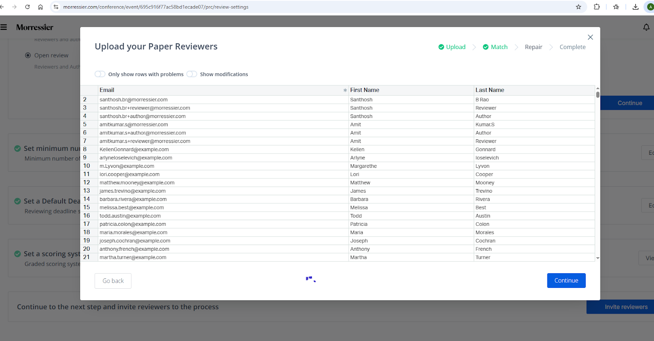654x341 pixels.
Task: Select the Open review radio option
Action: pyautogui.click(x=28, y=56)
